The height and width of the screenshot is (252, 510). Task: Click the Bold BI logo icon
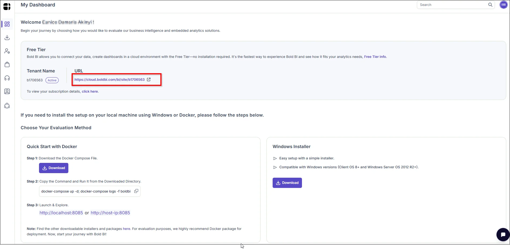pos(7,6)
